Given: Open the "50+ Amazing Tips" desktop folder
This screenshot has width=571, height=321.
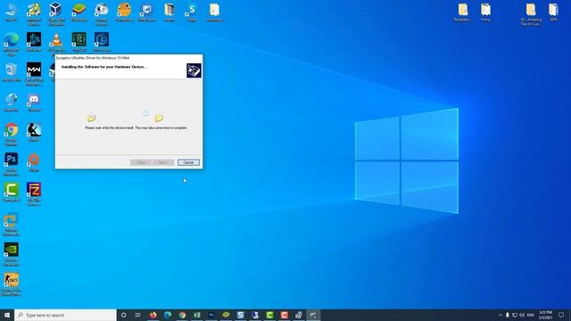Looking at the screenshot, I should (531, 14).
